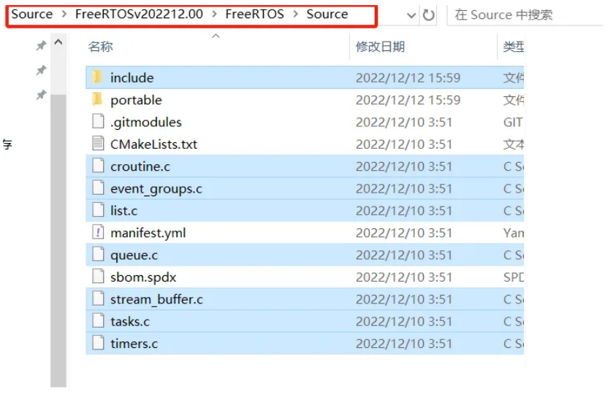Select the croutine.c file icon
Screen dimensions: 613x394
98,166
